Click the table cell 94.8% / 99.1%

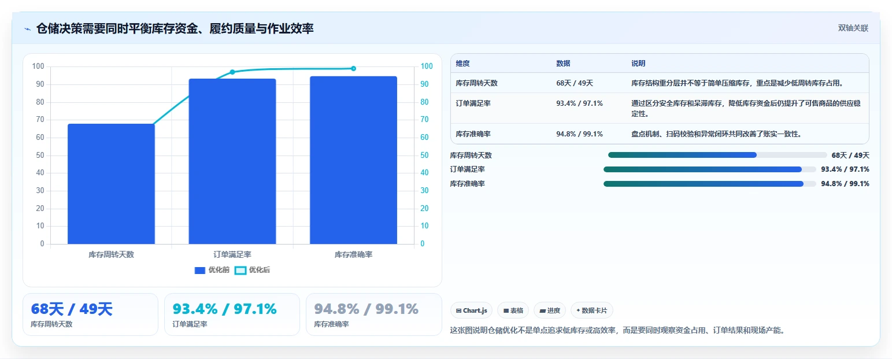(x=579, y=134)
